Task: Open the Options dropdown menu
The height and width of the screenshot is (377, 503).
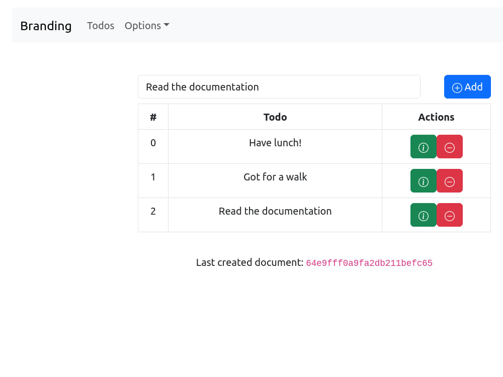Action: (146, 26)
